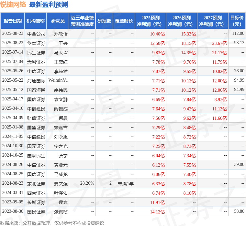The image size is (246, 226).
Task: Click researcher 郑欣怡
Action: pos(61,34)
